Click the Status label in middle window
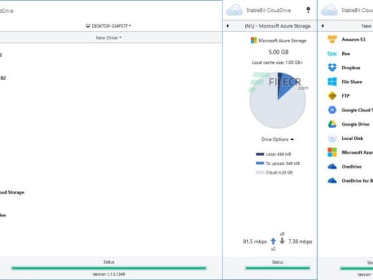The image size is (373, 280). coord(278,262)
